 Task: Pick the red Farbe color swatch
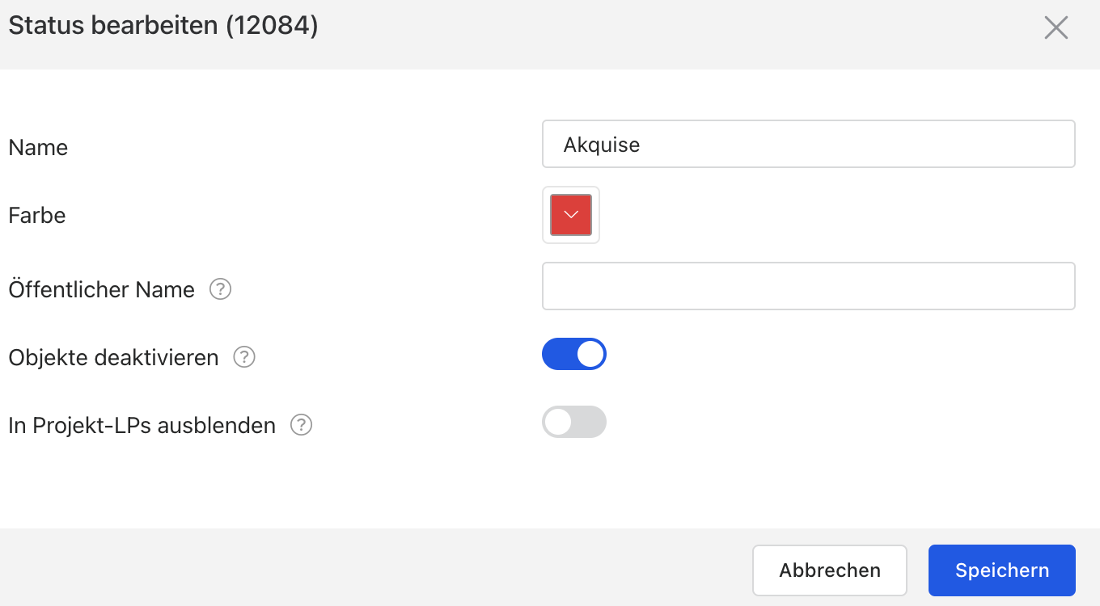pos(571,215)
